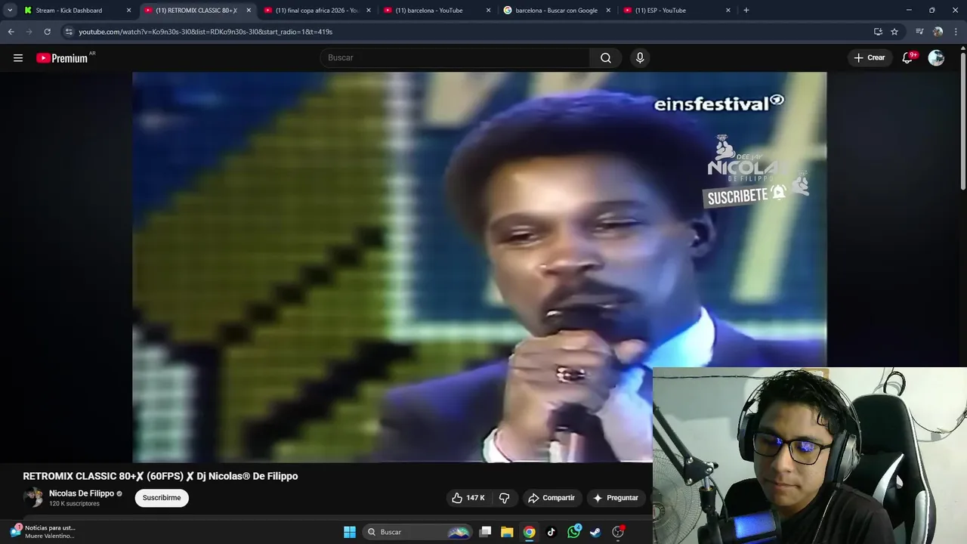Start voice search with microphone icon
Image resolution: width=967 pixels, height=544 pixels.
(640, 58)
